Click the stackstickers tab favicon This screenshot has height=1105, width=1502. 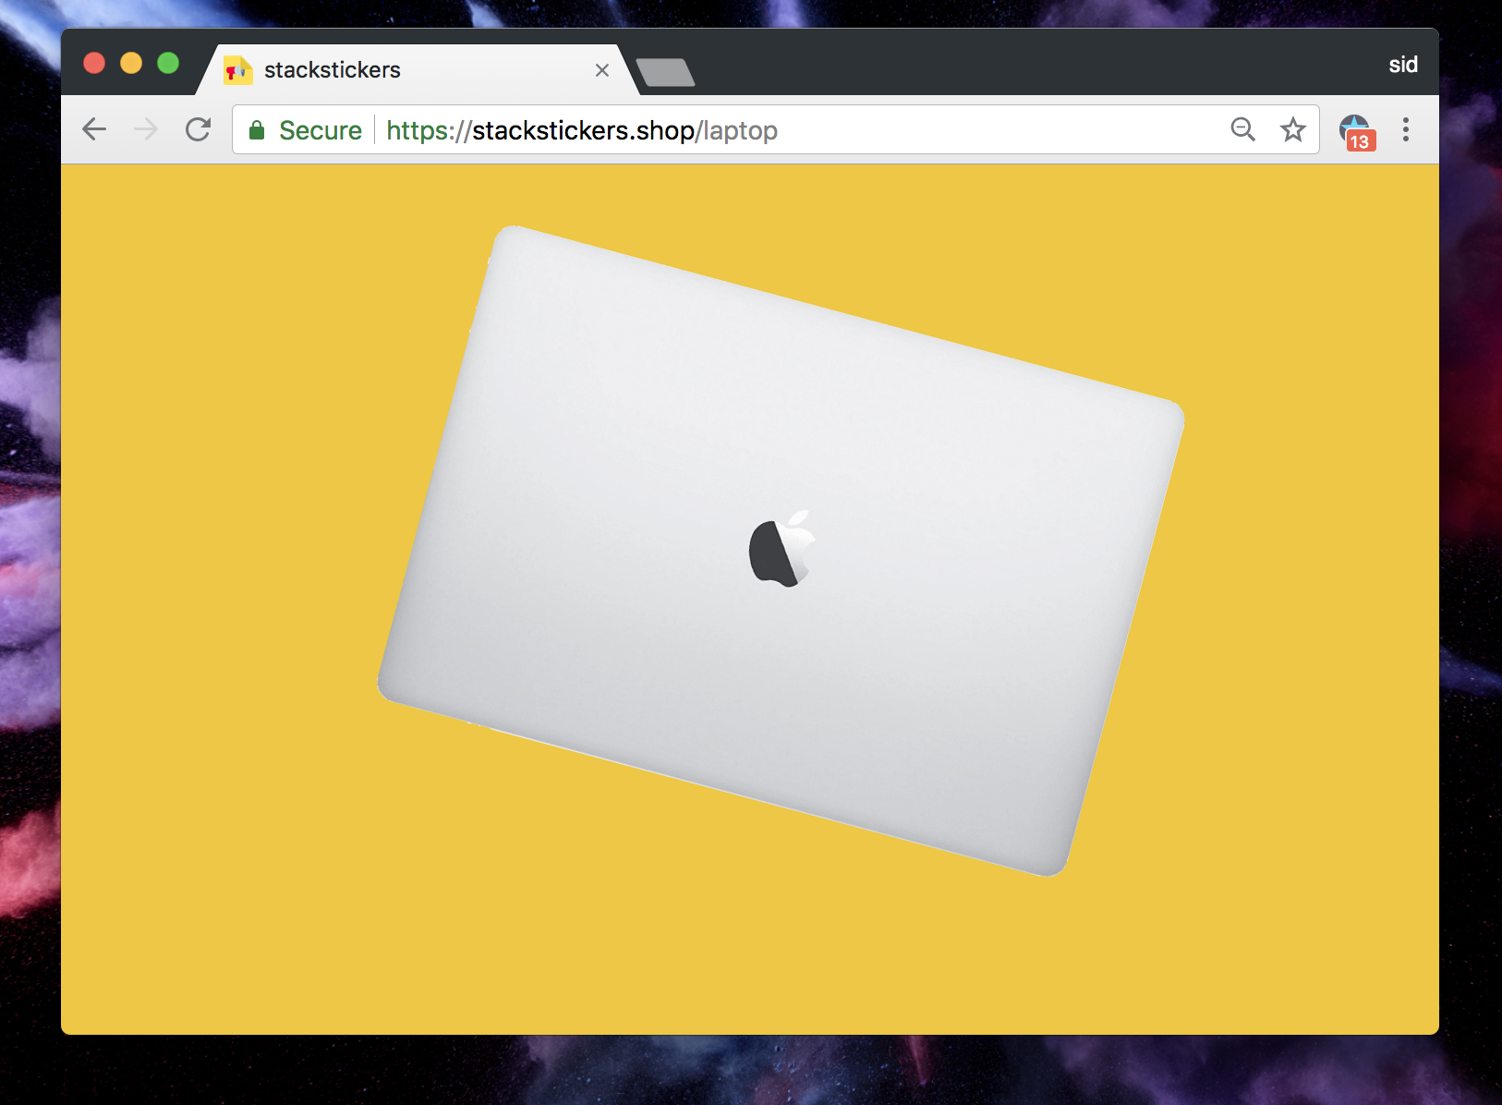pos(237,70)
